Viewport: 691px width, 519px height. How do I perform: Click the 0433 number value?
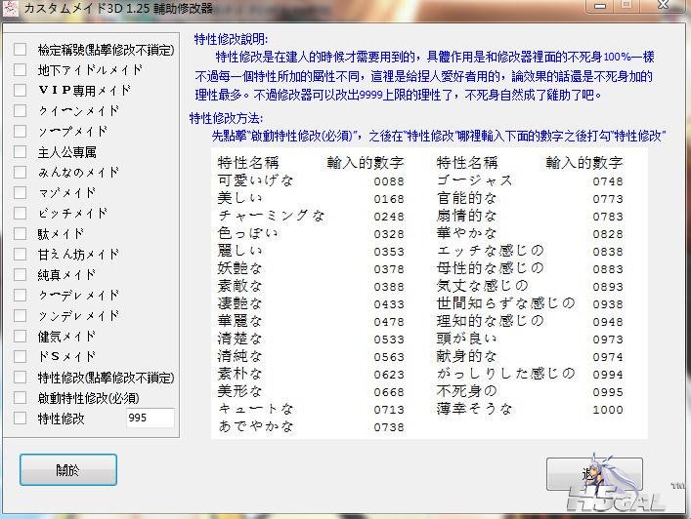click(x=389, y=304)
